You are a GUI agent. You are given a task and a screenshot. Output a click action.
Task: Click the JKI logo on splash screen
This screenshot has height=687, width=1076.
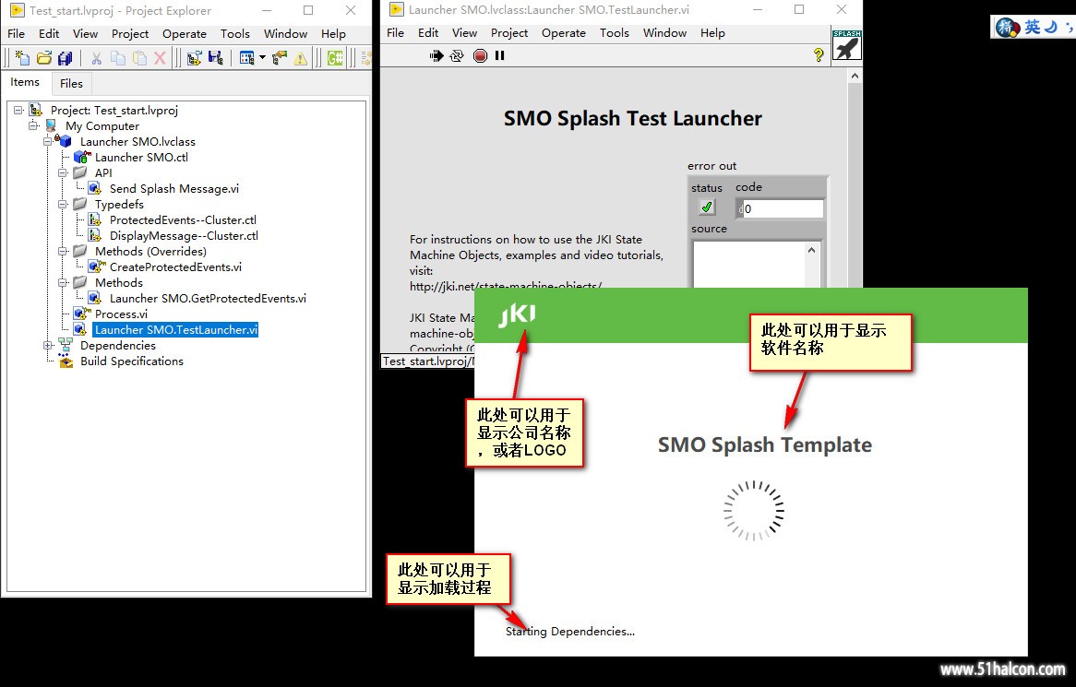(517, 315)
